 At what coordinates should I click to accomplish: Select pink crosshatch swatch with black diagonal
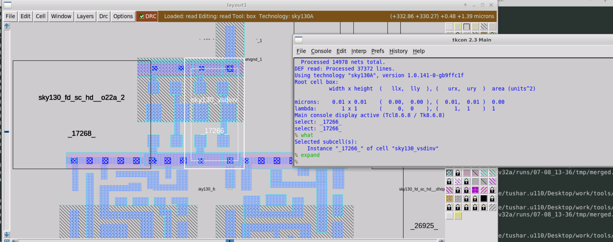(x=475, y=172)
